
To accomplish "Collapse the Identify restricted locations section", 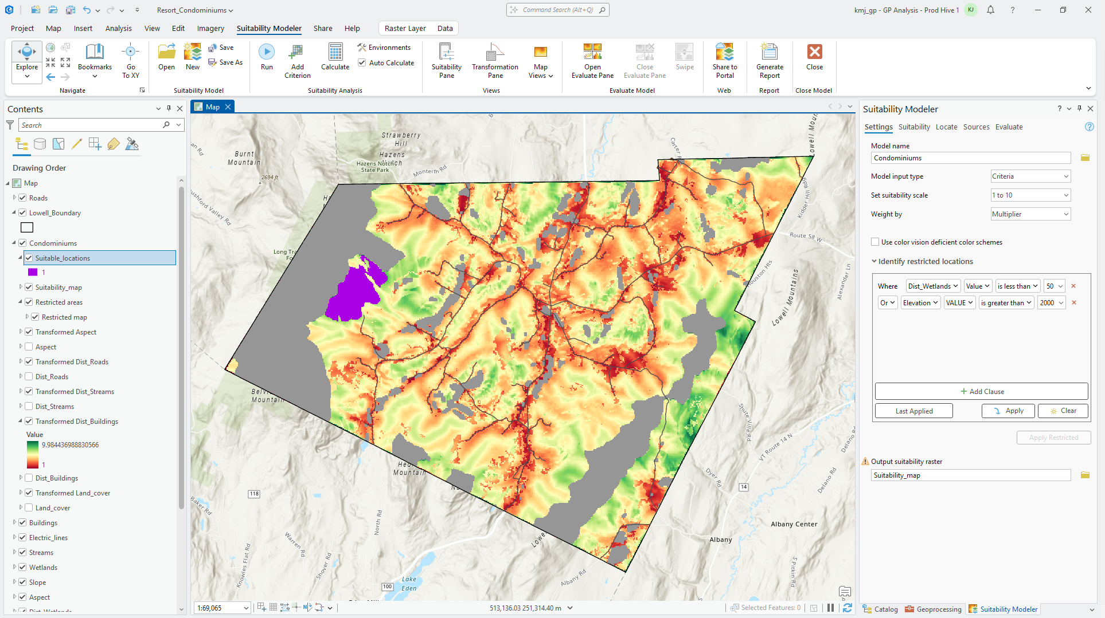I will 874,262.
